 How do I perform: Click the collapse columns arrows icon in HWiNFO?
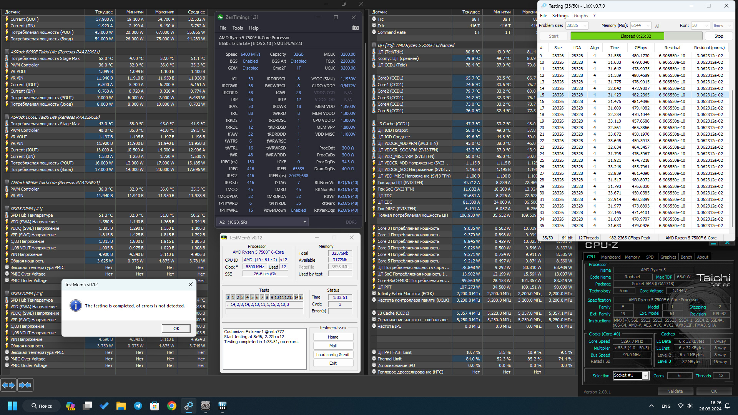click(x=25, y=385)
